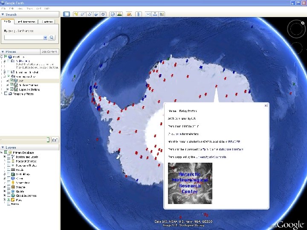Expand the Gallery layer tree node
The width and height of the screenshot is (307, 230).
(x=5, y=191)
